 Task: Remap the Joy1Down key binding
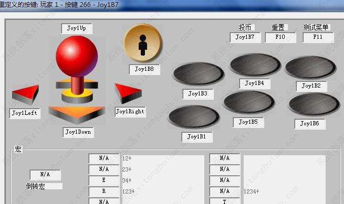(78, 132)
